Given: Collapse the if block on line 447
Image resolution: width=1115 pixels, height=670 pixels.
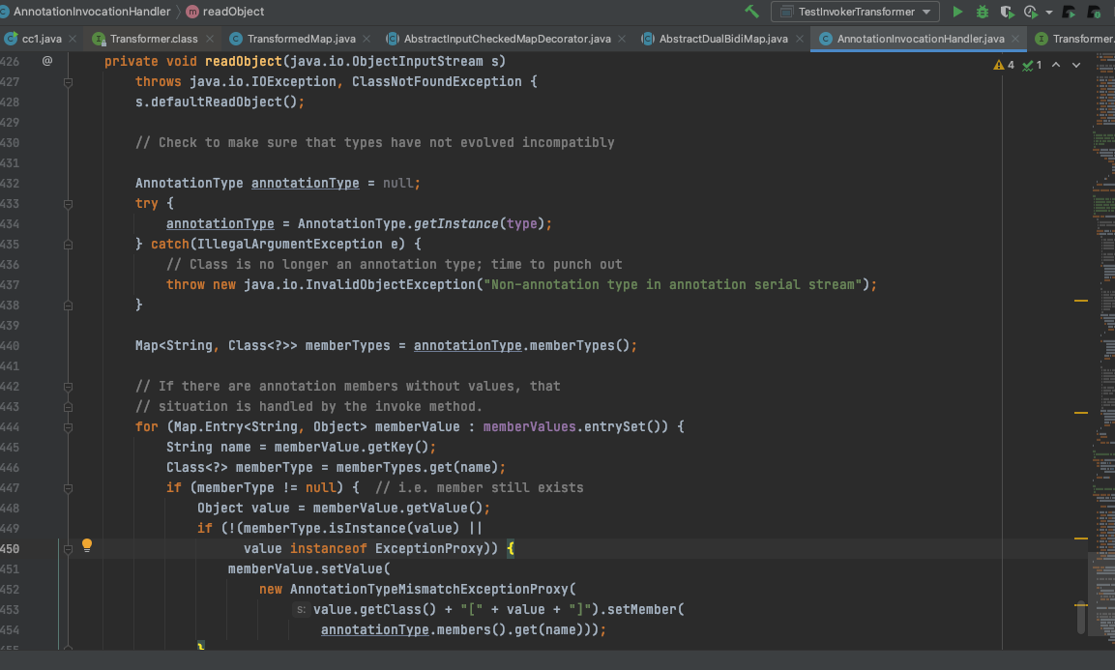Looking at the screenshot, I should (69, 488).
